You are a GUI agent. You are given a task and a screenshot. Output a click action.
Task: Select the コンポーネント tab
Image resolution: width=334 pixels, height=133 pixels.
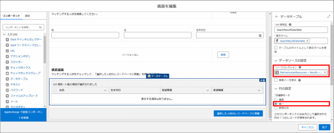click(11, 16)
